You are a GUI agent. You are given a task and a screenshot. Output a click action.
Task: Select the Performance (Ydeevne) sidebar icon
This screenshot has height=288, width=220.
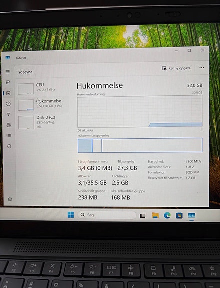(8, 93)
